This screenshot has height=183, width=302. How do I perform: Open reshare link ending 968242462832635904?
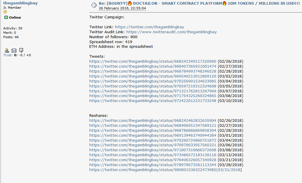coord(153,121)
